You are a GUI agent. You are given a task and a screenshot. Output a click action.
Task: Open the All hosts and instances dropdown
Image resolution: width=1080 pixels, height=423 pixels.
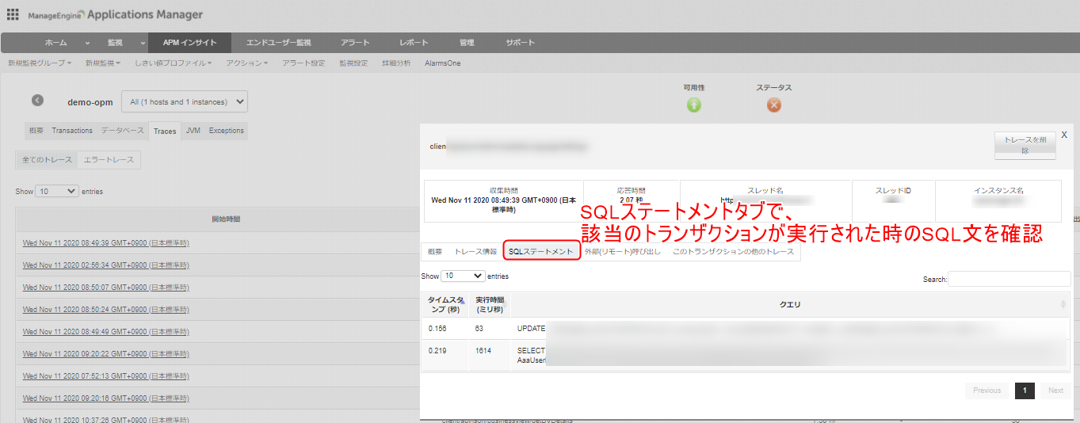(x=185, y=101)
